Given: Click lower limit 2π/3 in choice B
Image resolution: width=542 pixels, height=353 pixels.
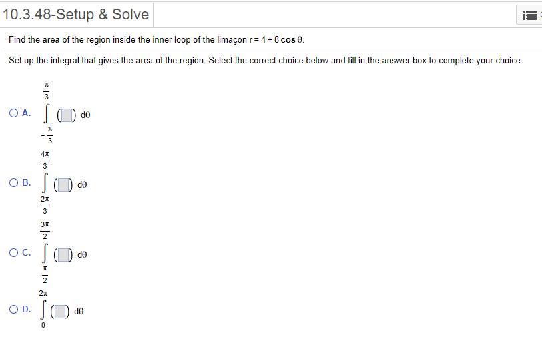Looking at the screenshot, I should [x=45, y=206].
